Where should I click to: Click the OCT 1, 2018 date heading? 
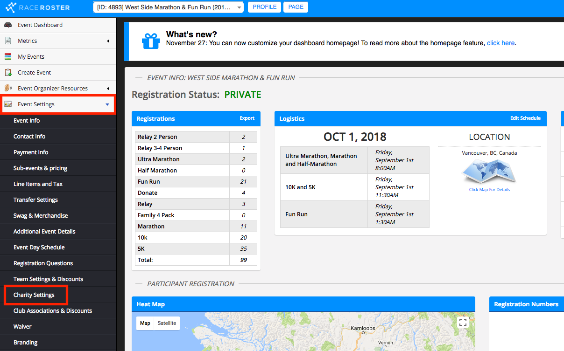(355, 137)
